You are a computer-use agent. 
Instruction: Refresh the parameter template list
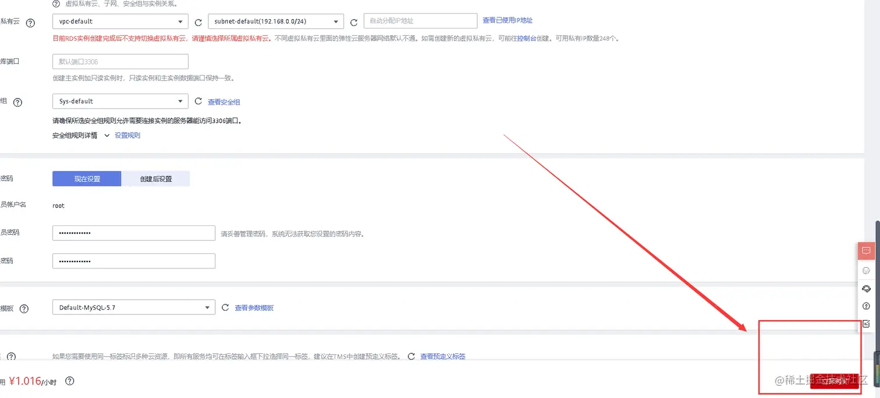pos(225,308)
